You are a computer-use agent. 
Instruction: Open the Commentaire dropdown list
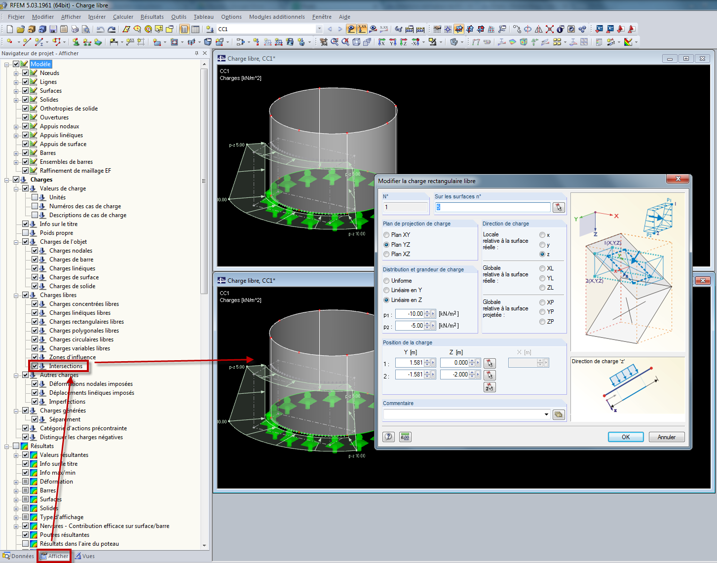click(546, 414)
